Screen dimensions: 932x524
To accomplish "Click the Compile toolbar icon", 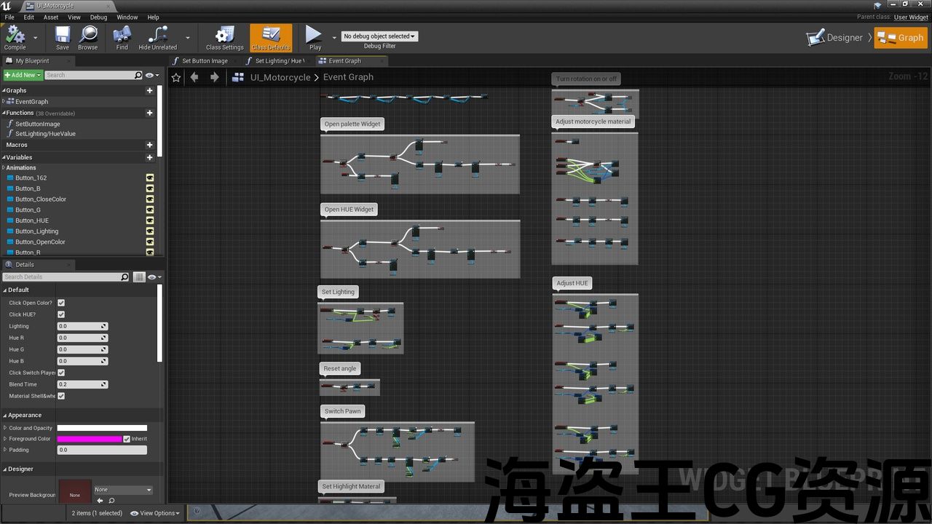I will (x=15, y=35).
